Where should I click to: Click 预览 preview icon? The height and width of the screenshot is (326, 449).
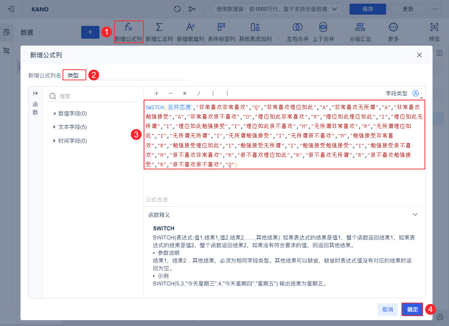click(434, 32)
